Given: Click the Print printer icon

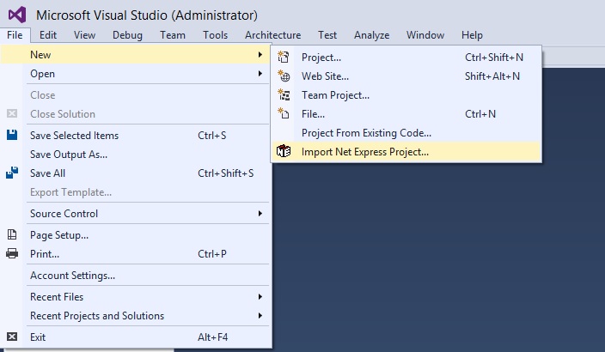Looking at the screenshot, I should point(12,253).
